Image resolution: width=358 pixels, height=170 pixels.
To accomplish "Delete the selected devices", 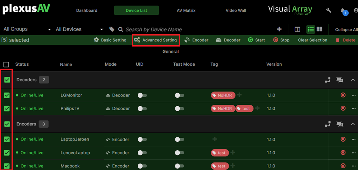I will 345,40.
